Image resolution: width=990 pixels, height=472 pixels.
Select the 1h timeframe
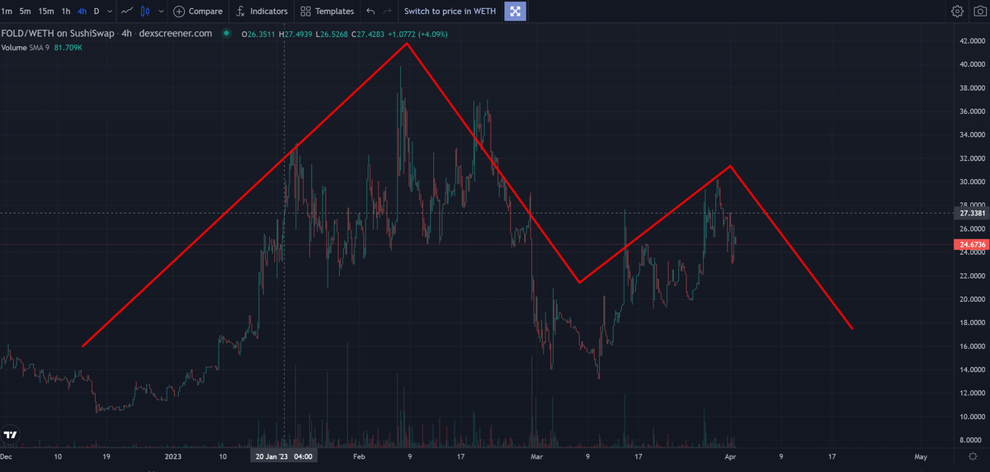pos(65,12)
